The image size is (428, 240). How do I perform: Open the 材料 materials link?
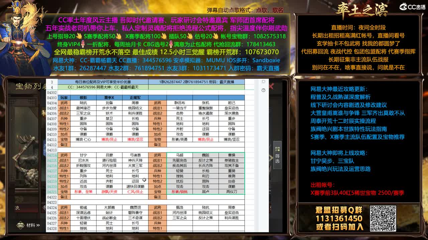pyautogui.click(x=33, y=225)
